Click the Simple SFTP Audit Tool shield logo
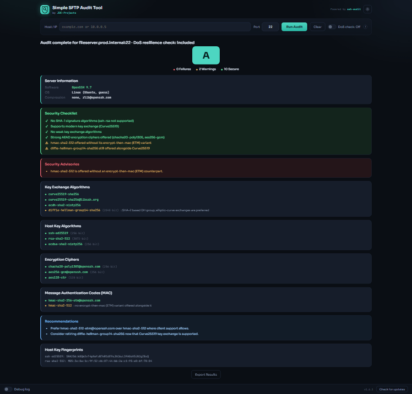 pos(45,10)
